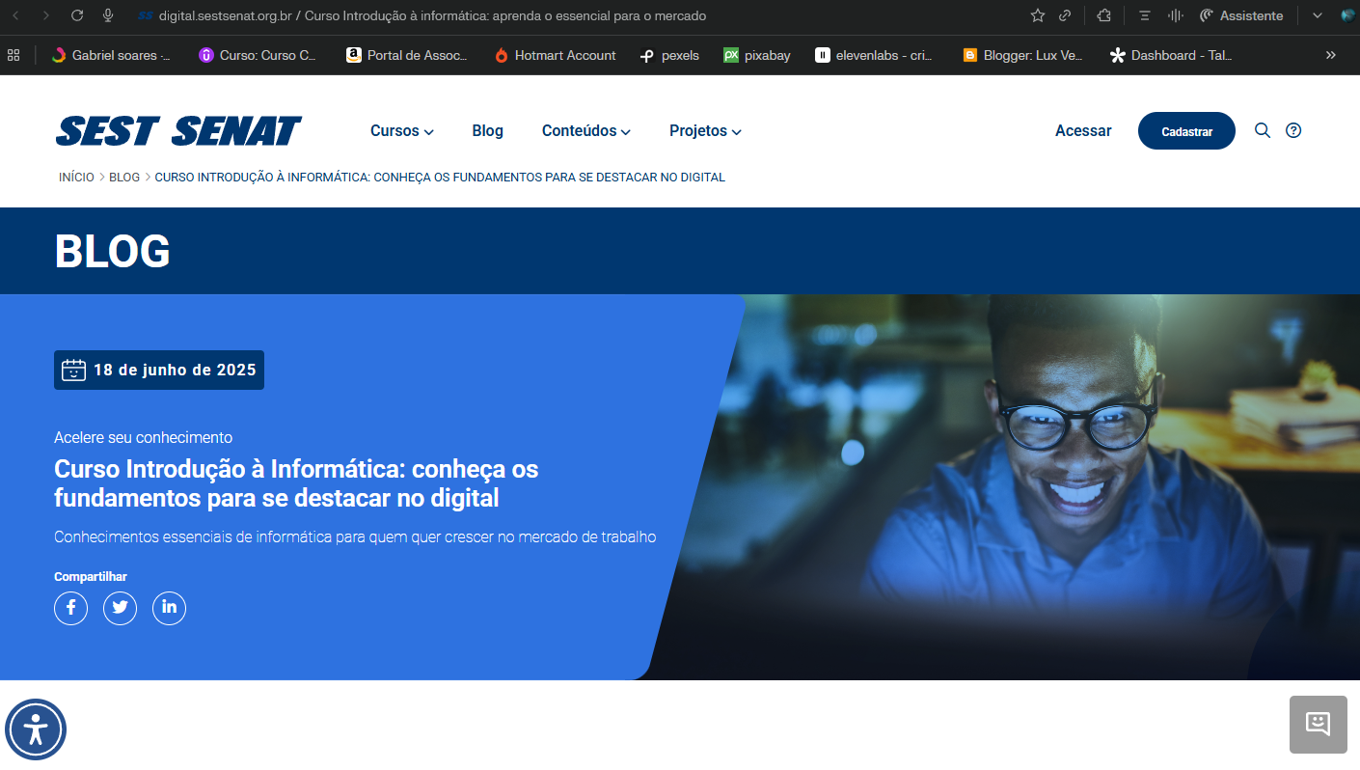
Task: Click the SEST SENAT logo
Action: coord(177,130)
